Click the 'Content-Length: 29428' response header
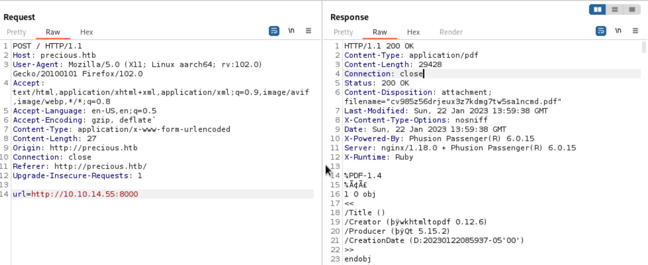 click(393, 65)
